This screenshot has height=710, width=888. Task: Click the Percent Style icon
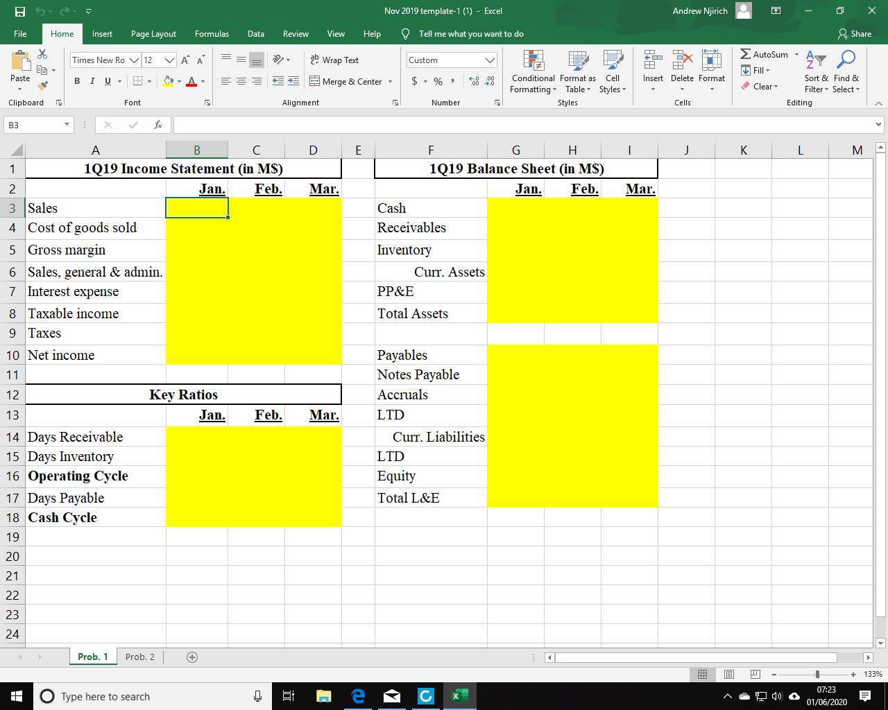[438, 81]
